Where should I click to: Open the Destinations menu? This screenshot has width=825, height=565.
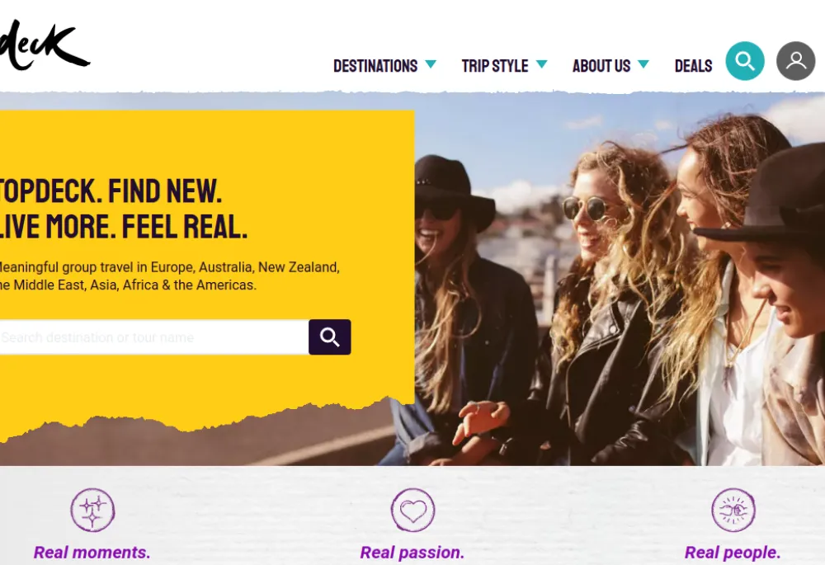375,66
